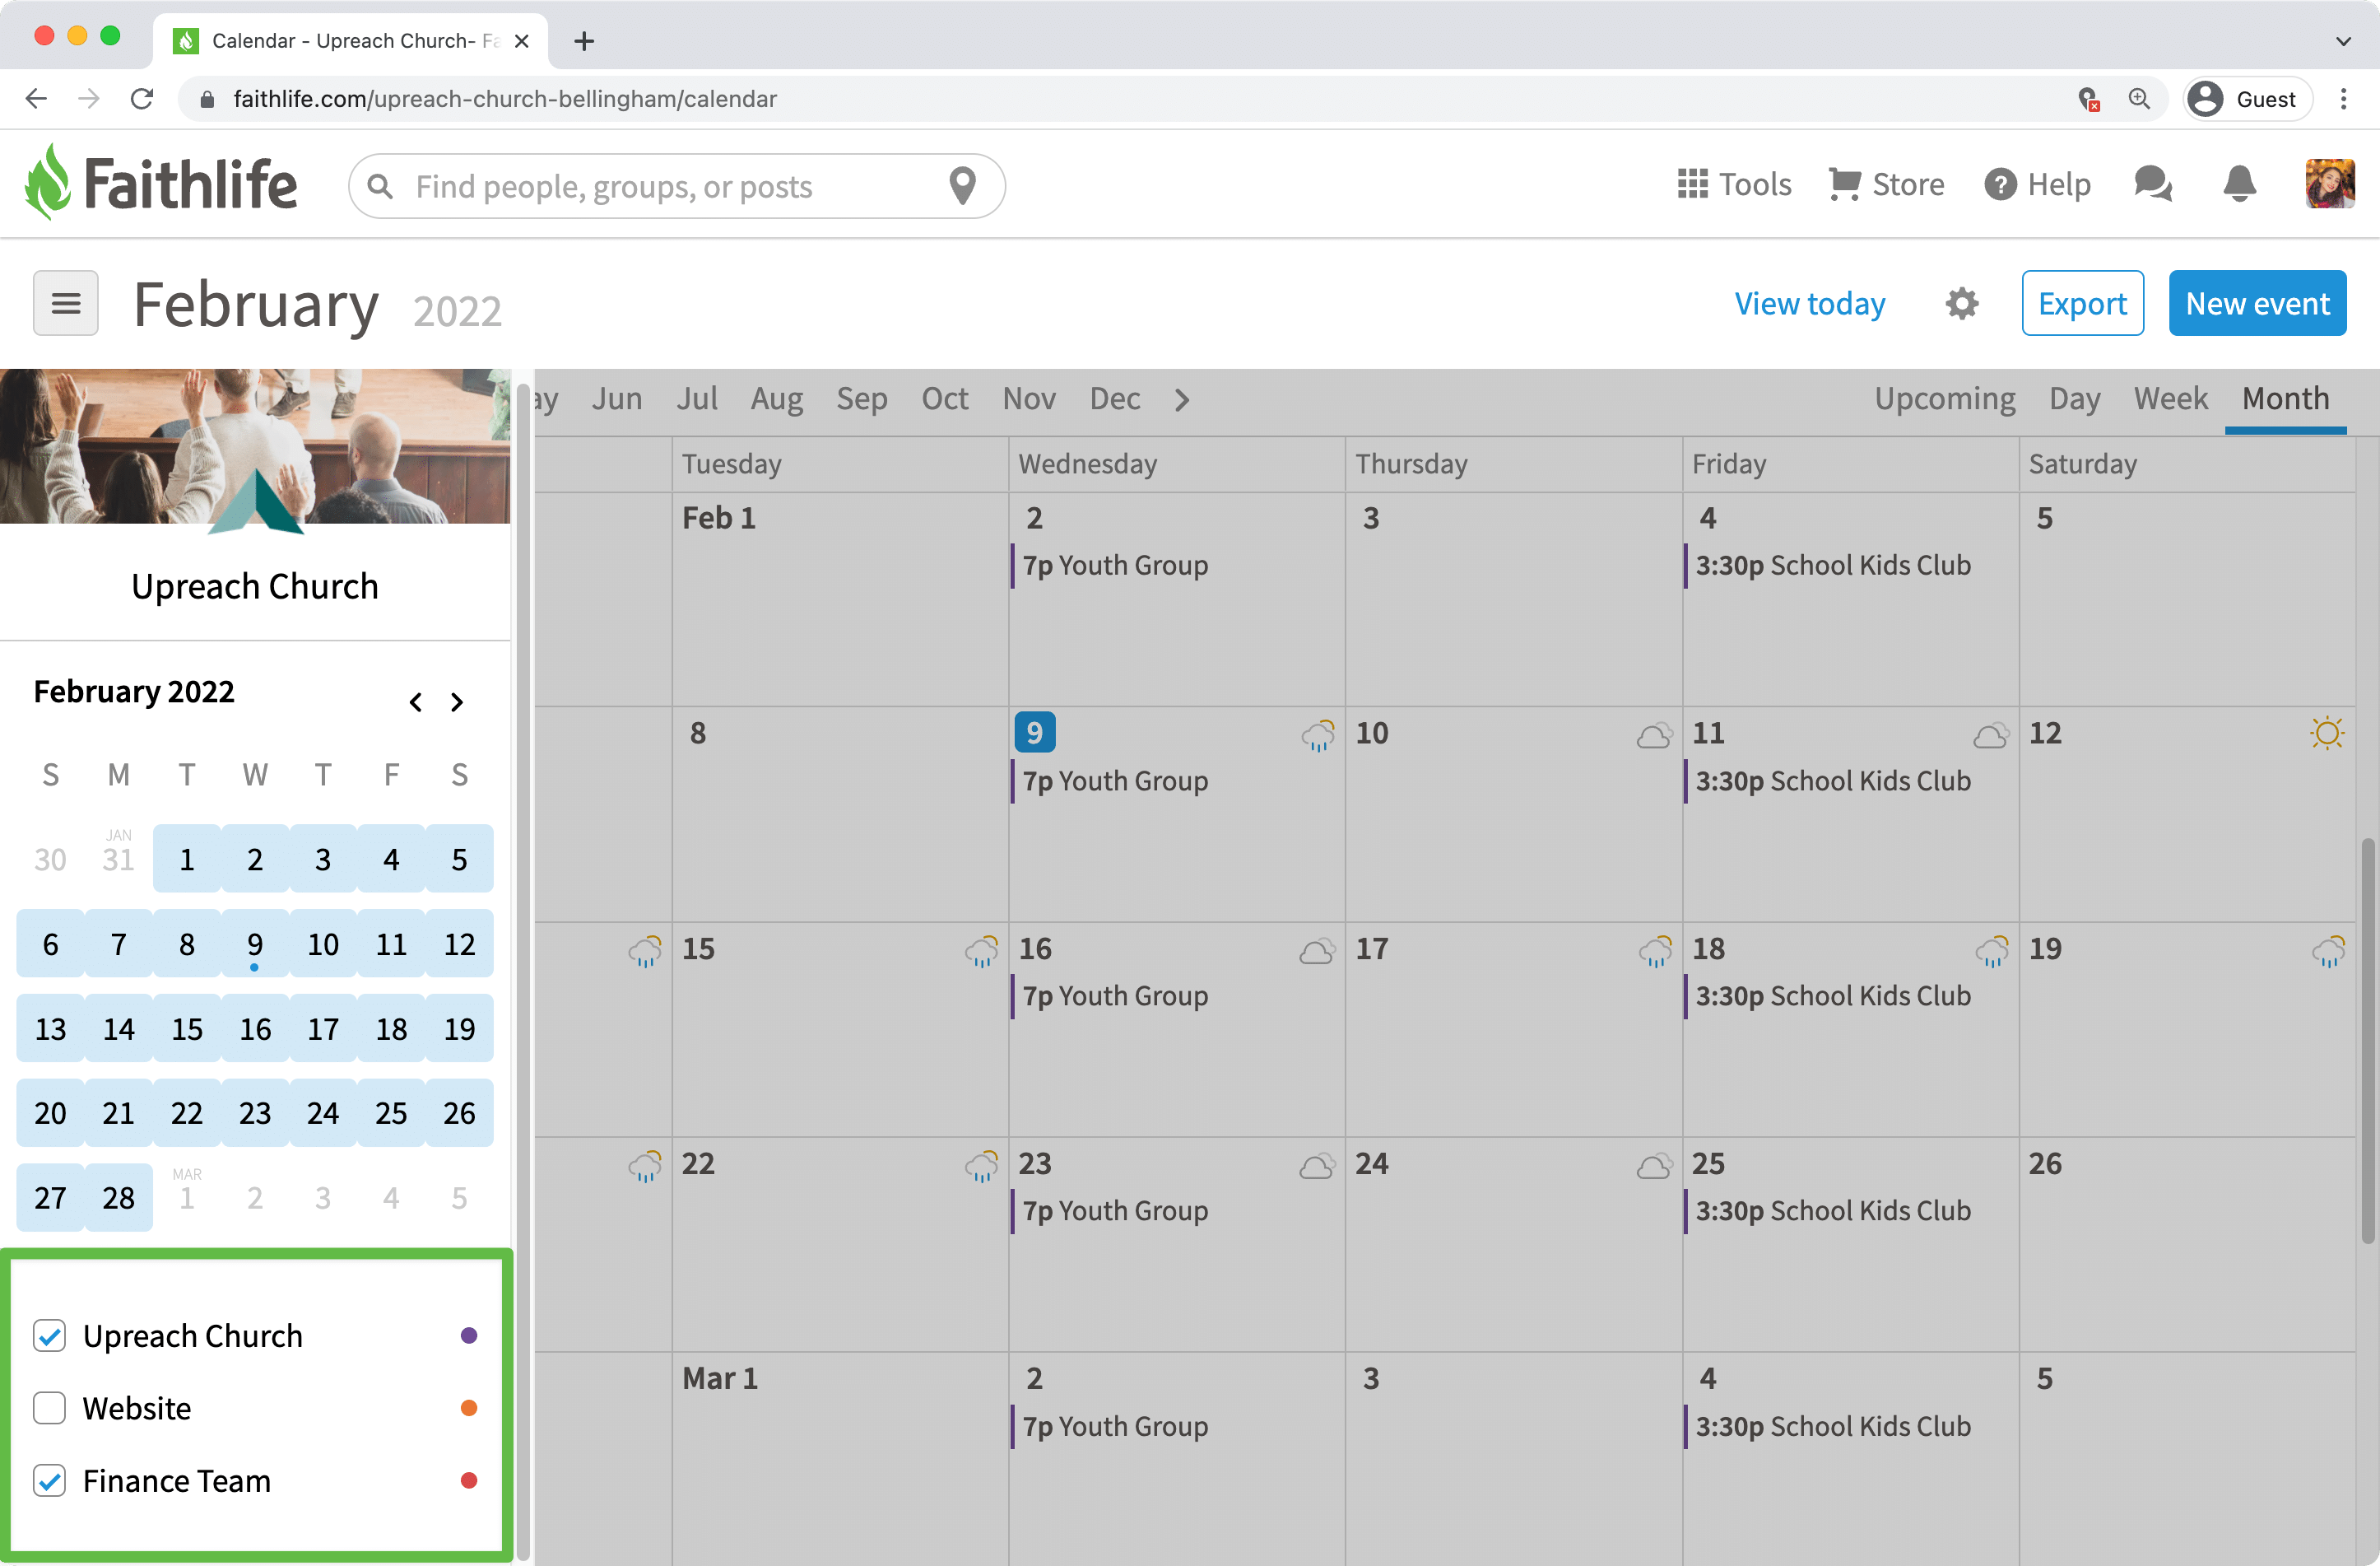The height and width of the screenshot is (1566, 2380).
Task: Click the New event button
Action: point(2257,303)
